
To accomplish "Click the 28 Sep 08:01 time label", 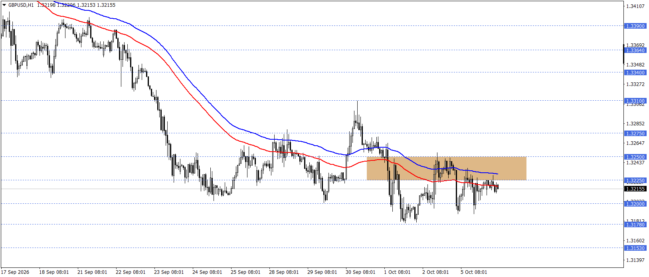I will pyautogui.click(x=284, y=272).
